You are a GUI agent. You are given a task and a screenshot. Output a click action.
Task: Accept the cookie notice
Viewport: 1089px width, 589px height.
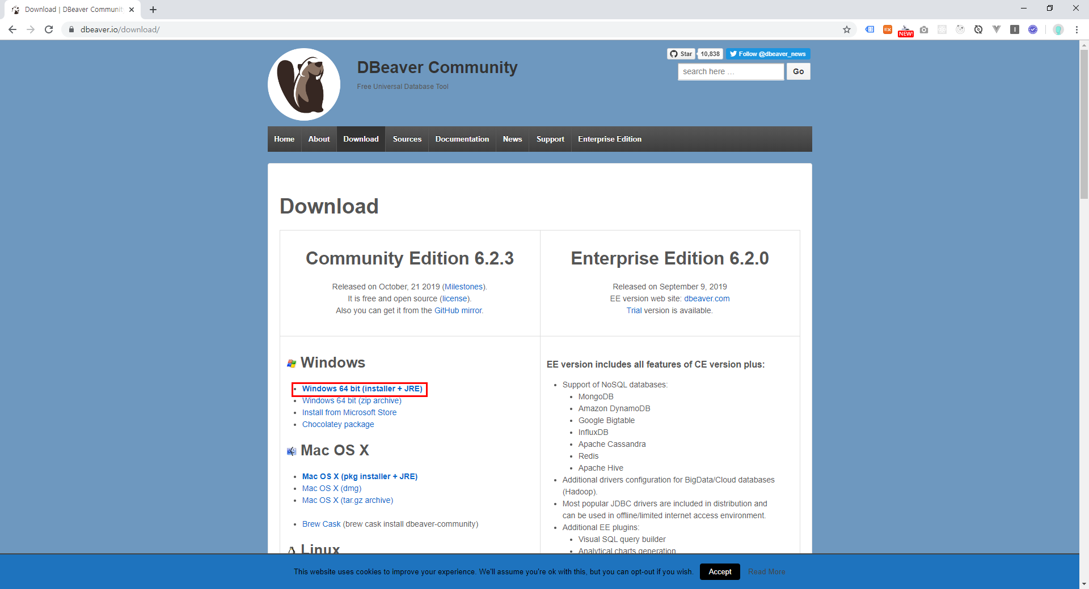pyautogui.click(x=720, y=571)
